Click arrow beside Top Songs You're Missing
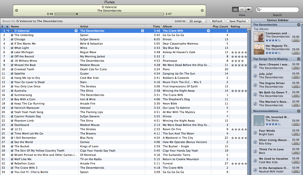Viewport: 303px width, 175px height. (x=298, y=59)
